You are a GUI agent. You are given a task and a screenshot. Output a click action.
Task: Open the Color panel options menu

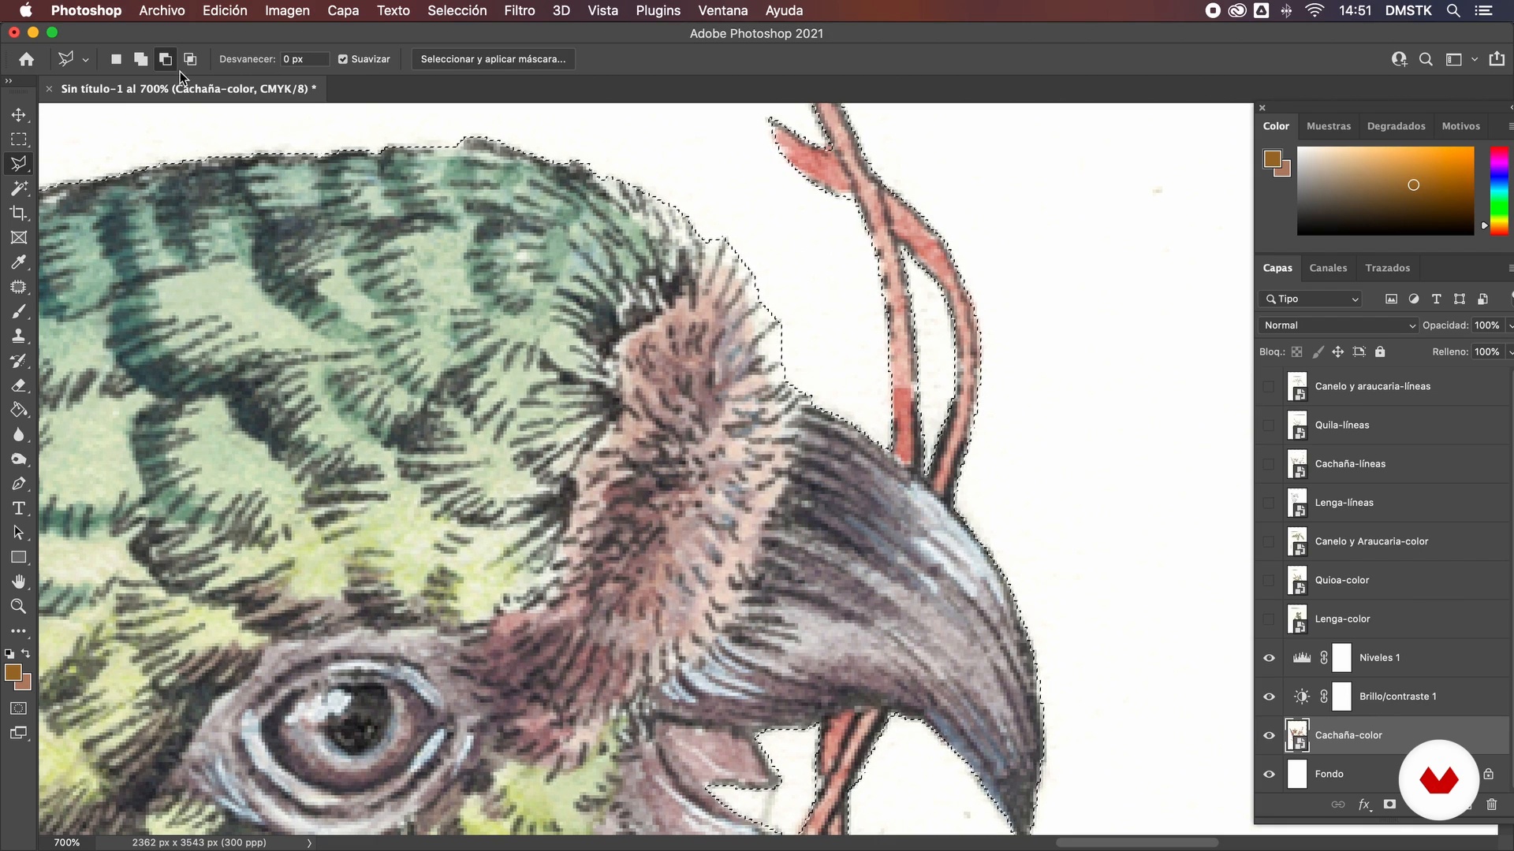(1510, 126)
